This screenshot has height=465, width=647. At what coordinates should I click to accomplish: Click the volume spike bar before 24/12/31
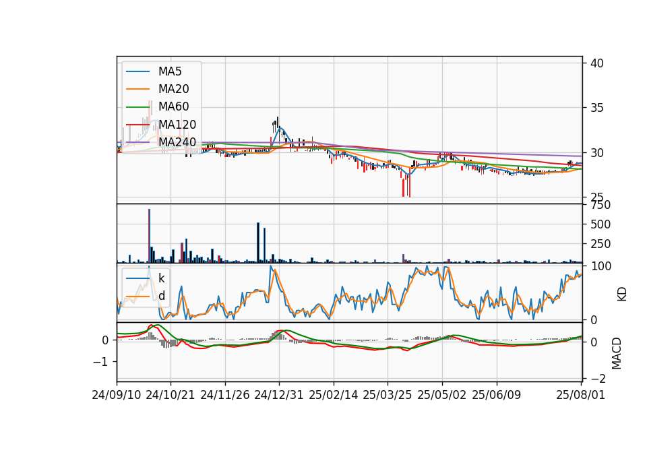tap(258, 243)
